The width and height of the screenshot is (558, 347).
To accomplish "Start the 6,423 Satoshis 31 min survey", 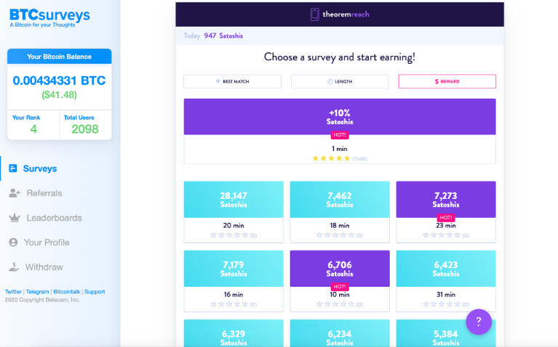I will point(446,281).
